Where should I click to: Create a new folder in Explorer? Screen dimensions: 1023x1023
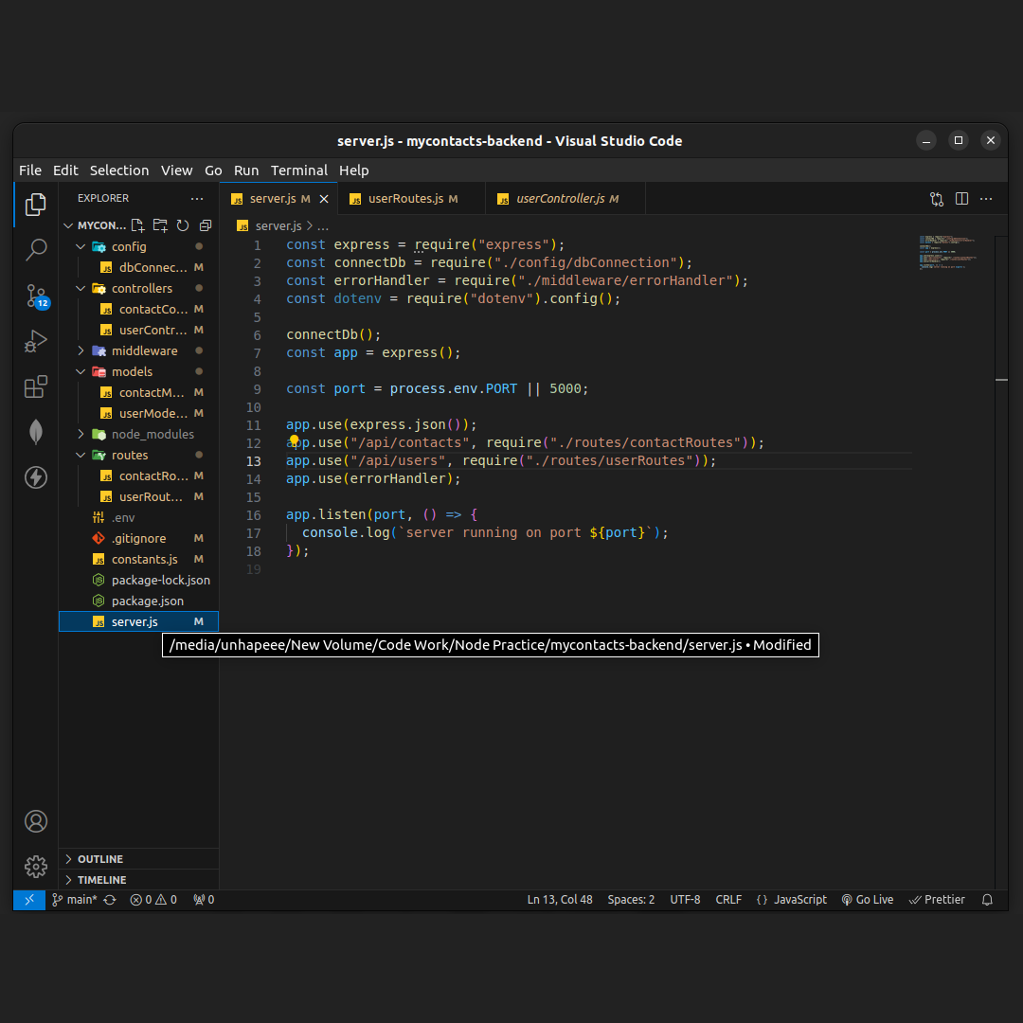click(x=160, y=225)
